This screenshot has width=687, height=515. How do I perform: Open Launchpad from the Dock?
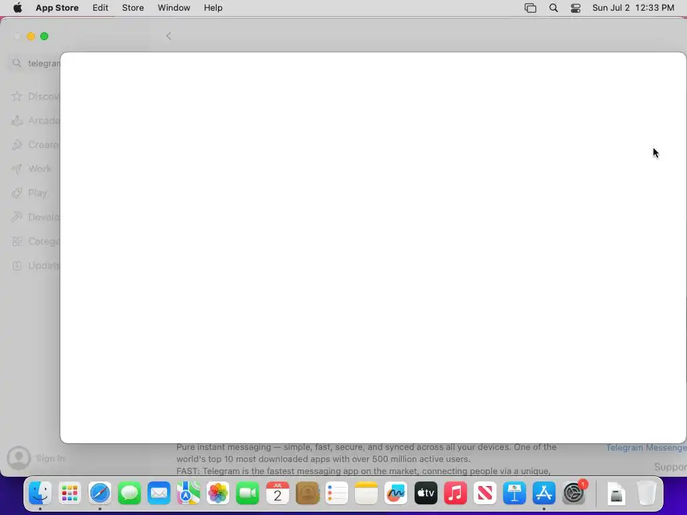pyautogui.click(x=70, y=493)
